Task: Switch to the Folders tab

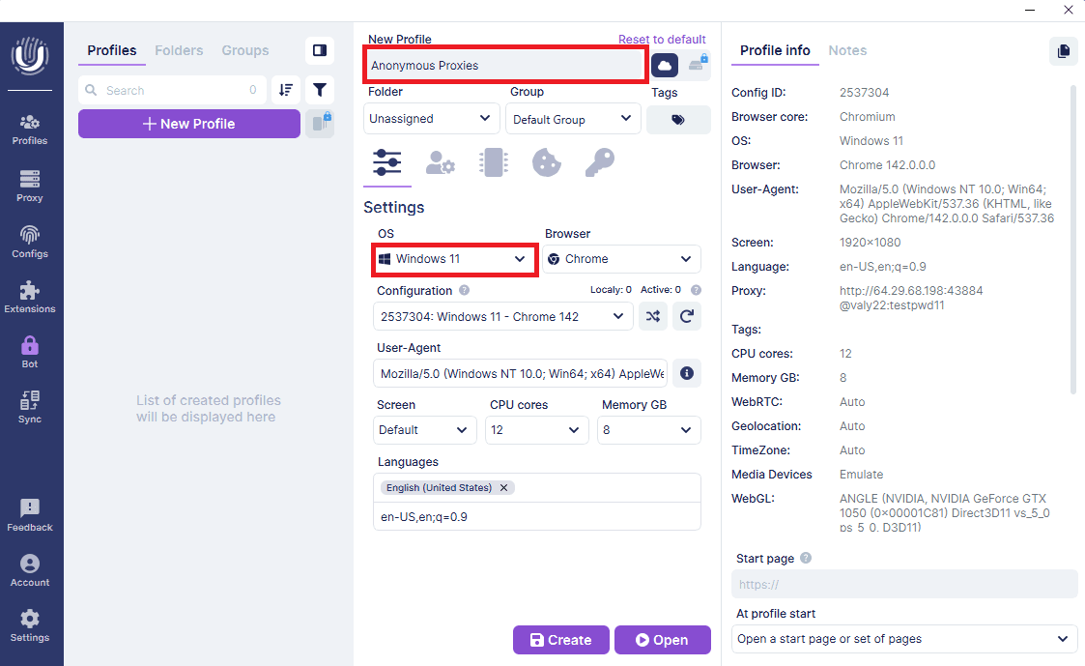Action: pyautogui.click(x=179, y=50)
